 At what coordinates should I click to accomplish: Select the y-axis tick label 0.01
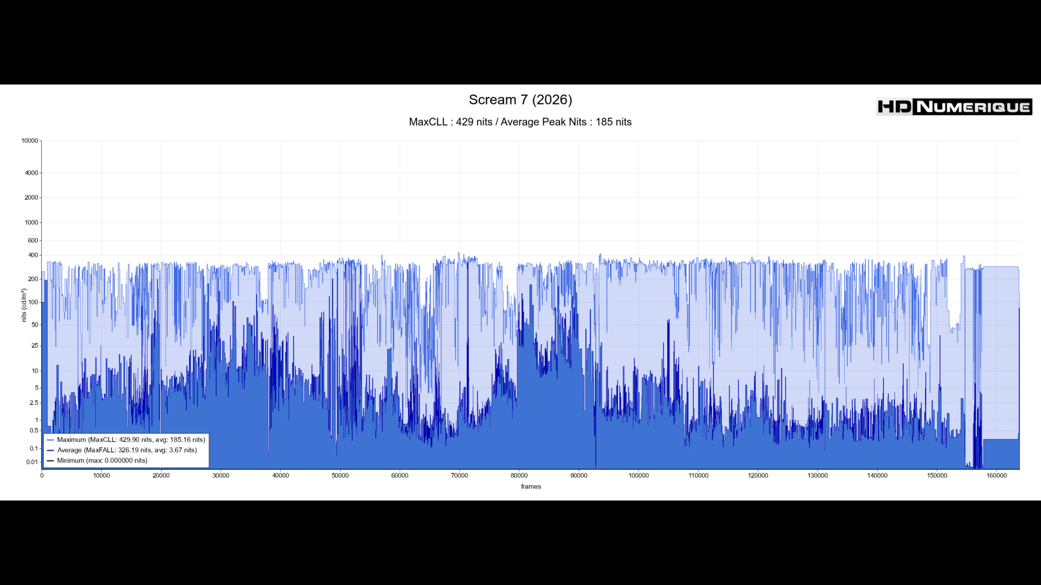pyautogui.click(x=32, y=462)
